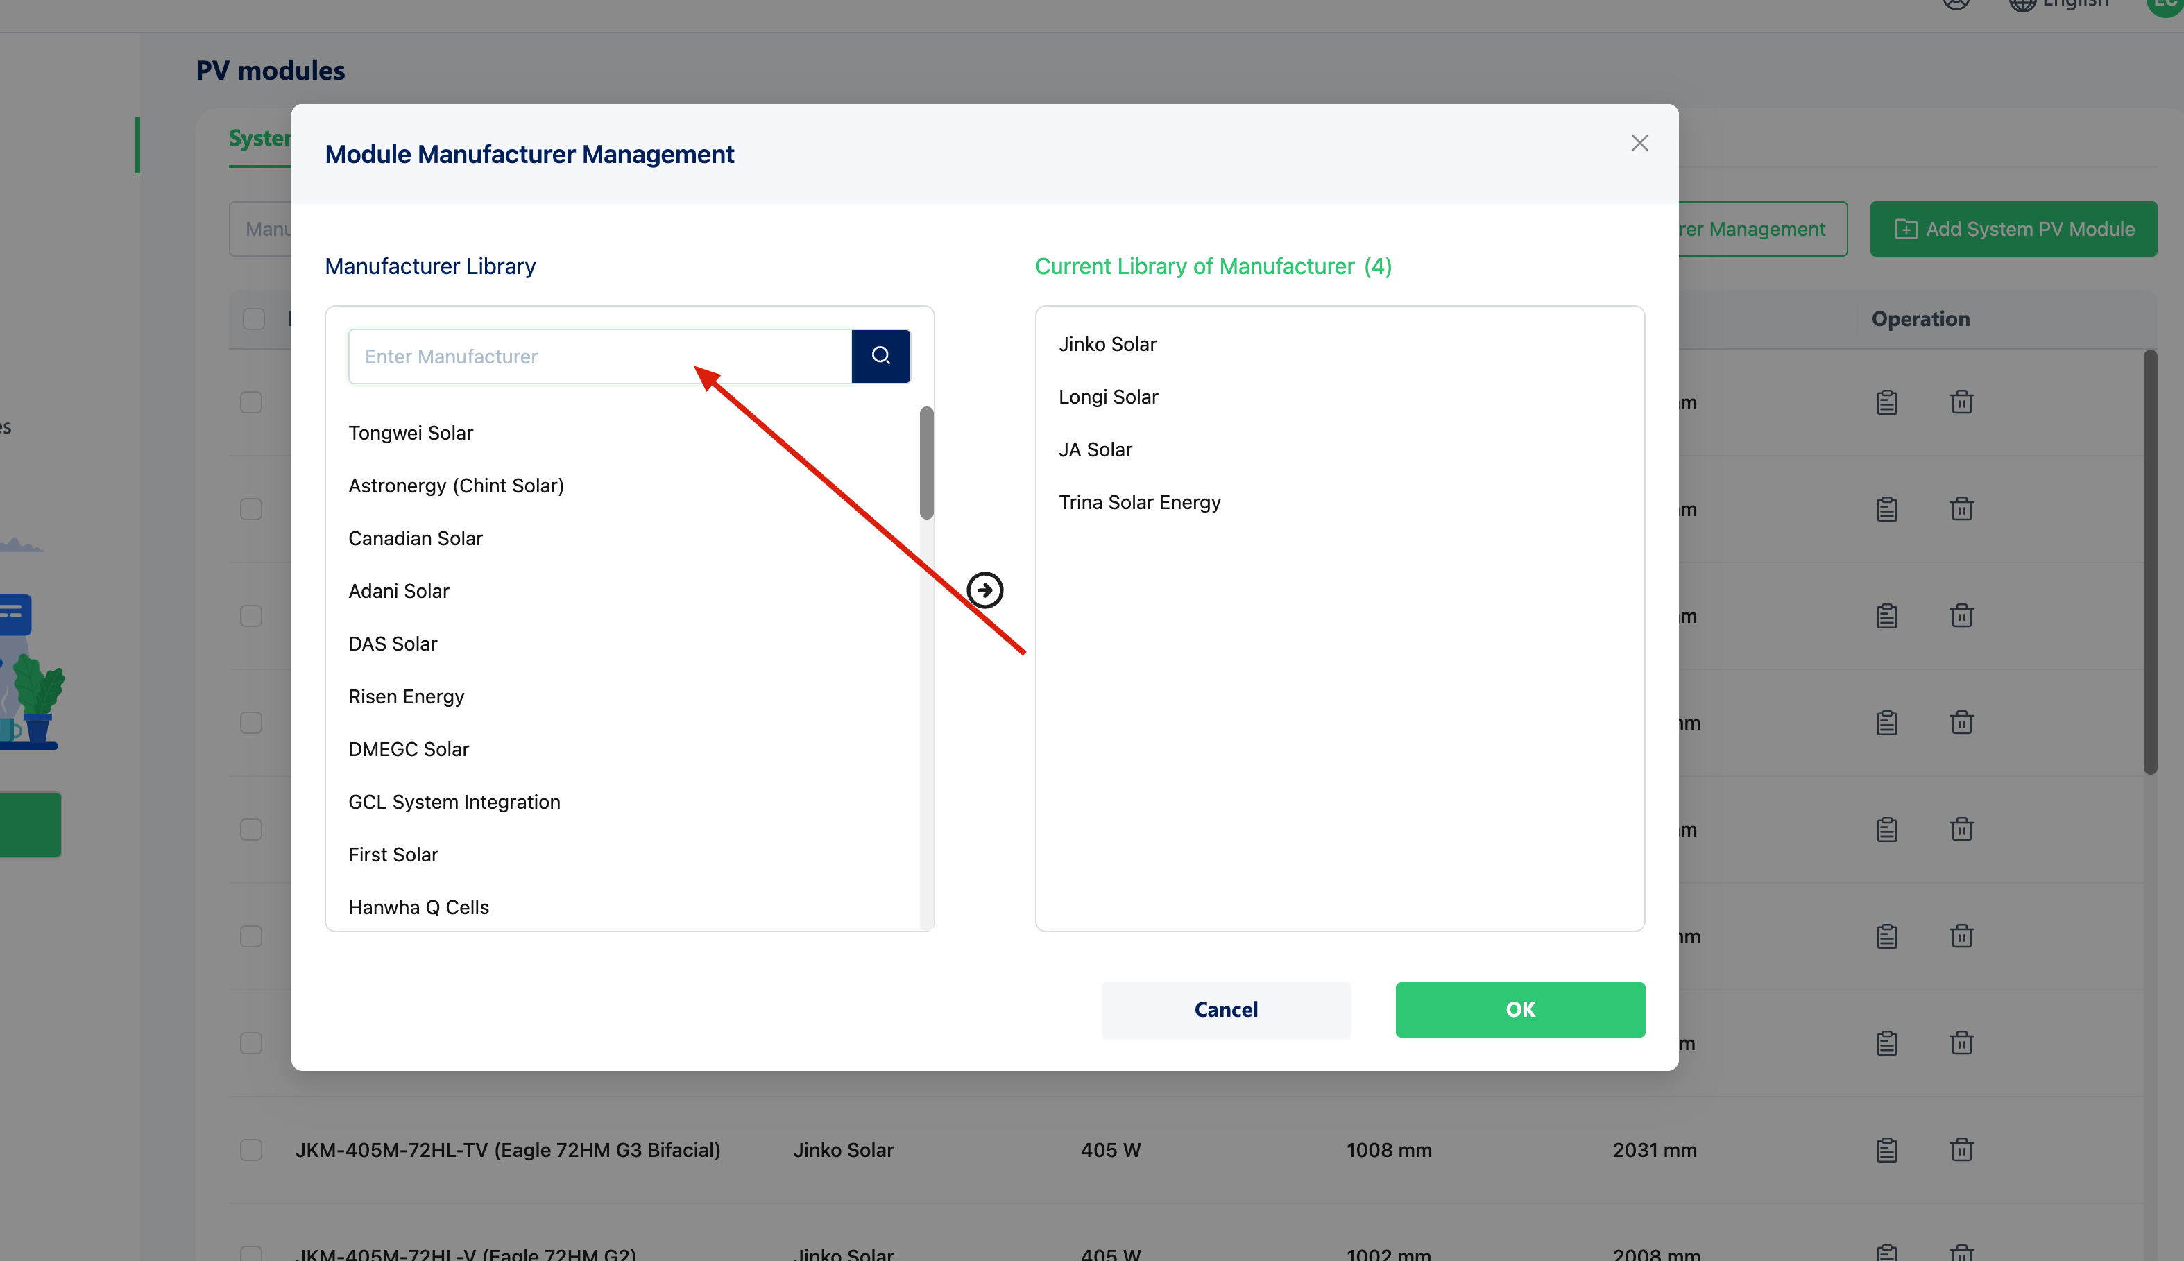Click the 405 W cell of the JKM-405M-72HL-TV row

click(x=1111, y=1150)
